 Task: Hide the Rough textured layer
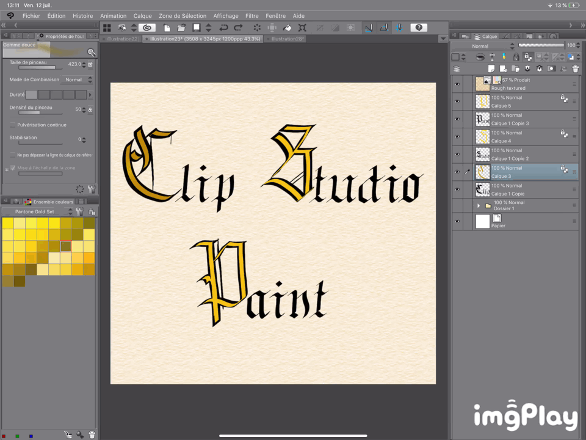[x=457, y=84]
